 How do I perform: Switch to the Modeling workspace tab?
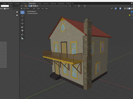(10, 4)
